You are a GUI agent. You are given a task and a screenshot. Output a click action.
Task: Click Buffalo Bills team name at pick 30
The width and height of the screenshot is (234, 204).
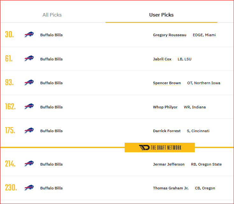[x=51, y=35]
